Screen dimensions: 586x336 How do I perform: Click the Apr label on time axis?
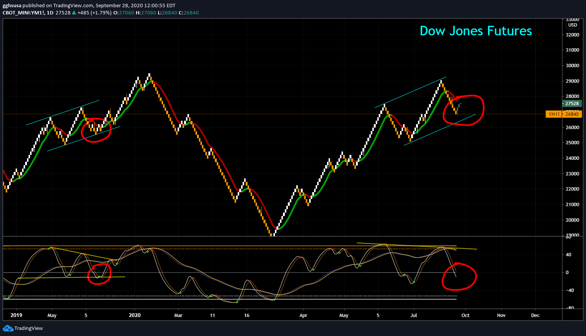(303, 315)
